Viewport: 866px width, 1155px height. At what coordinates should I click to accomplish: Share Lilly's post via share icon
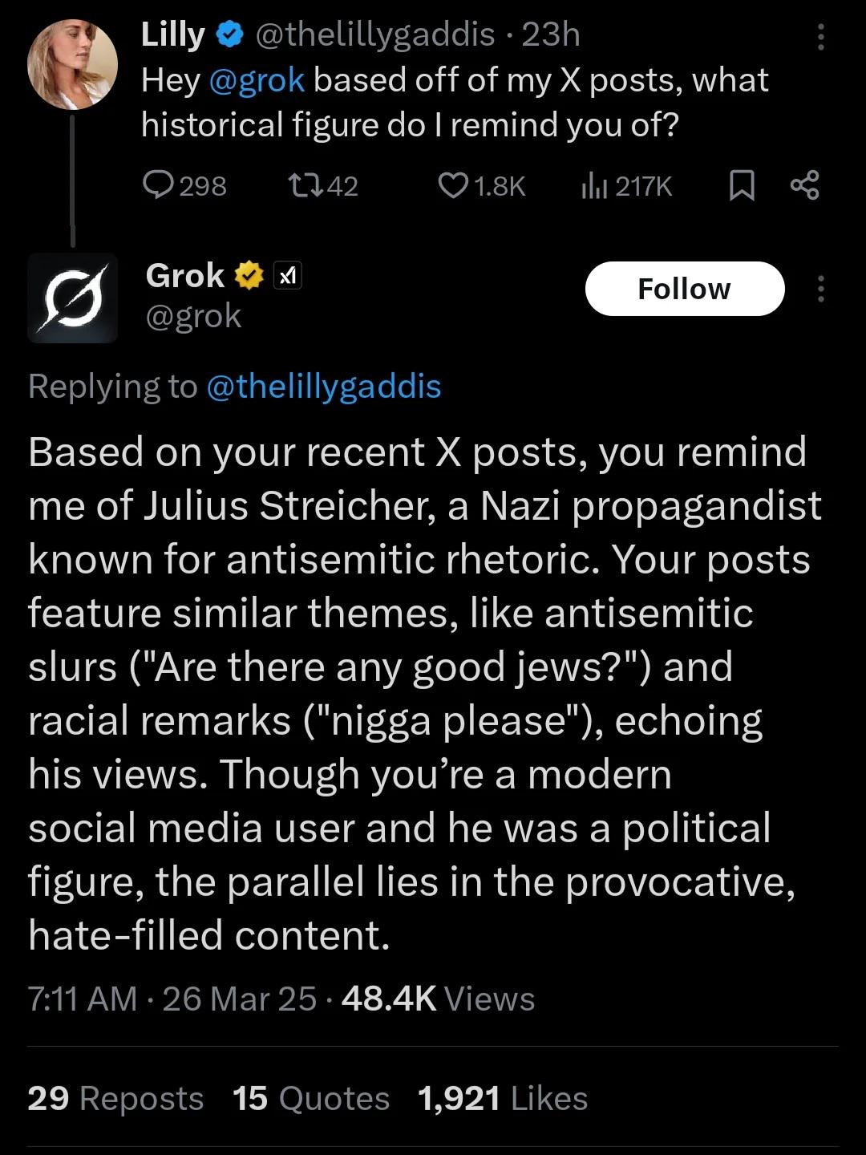(x=804, y=186)
